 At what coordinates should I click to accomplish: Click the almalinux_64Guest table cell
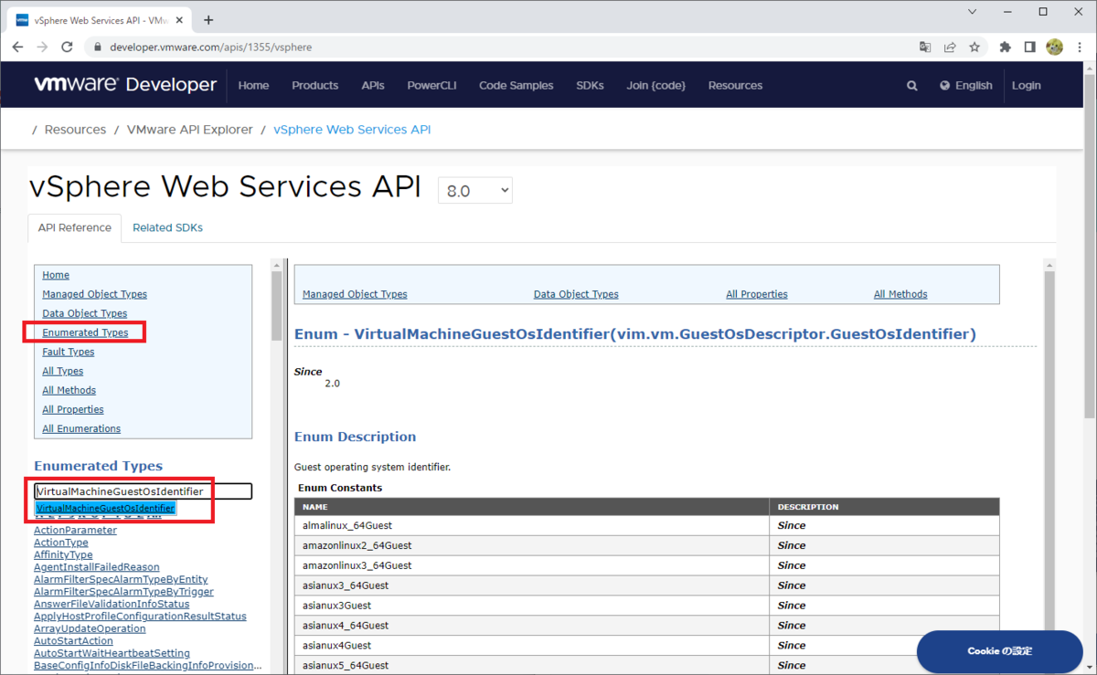(x=532, y=525)
